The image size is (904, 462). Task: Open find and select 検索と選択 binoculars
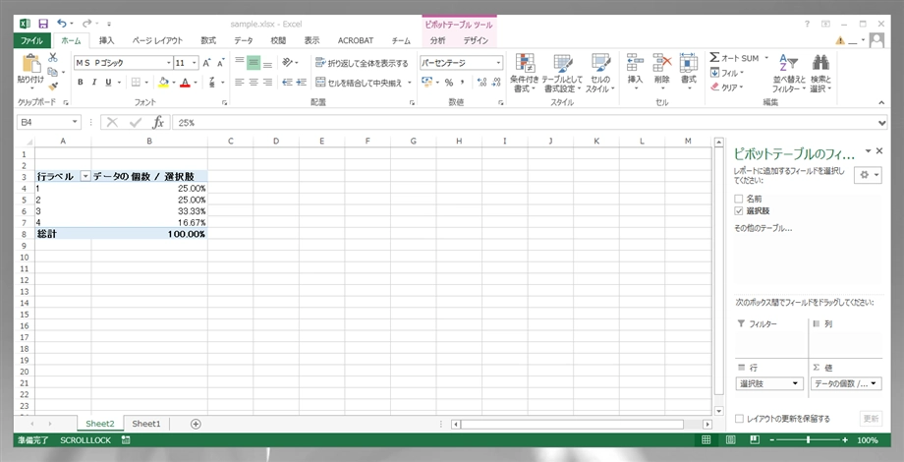click(820, 74)
